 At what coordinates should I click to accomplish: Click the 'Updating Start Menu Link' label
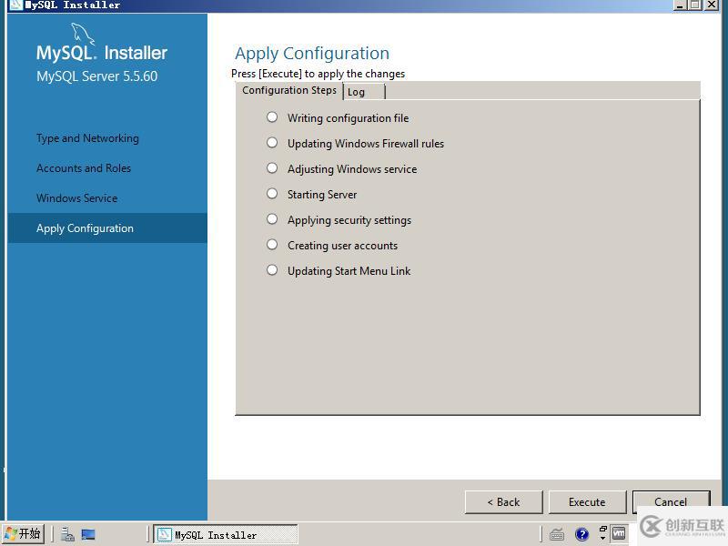click(x=349, y=271)
